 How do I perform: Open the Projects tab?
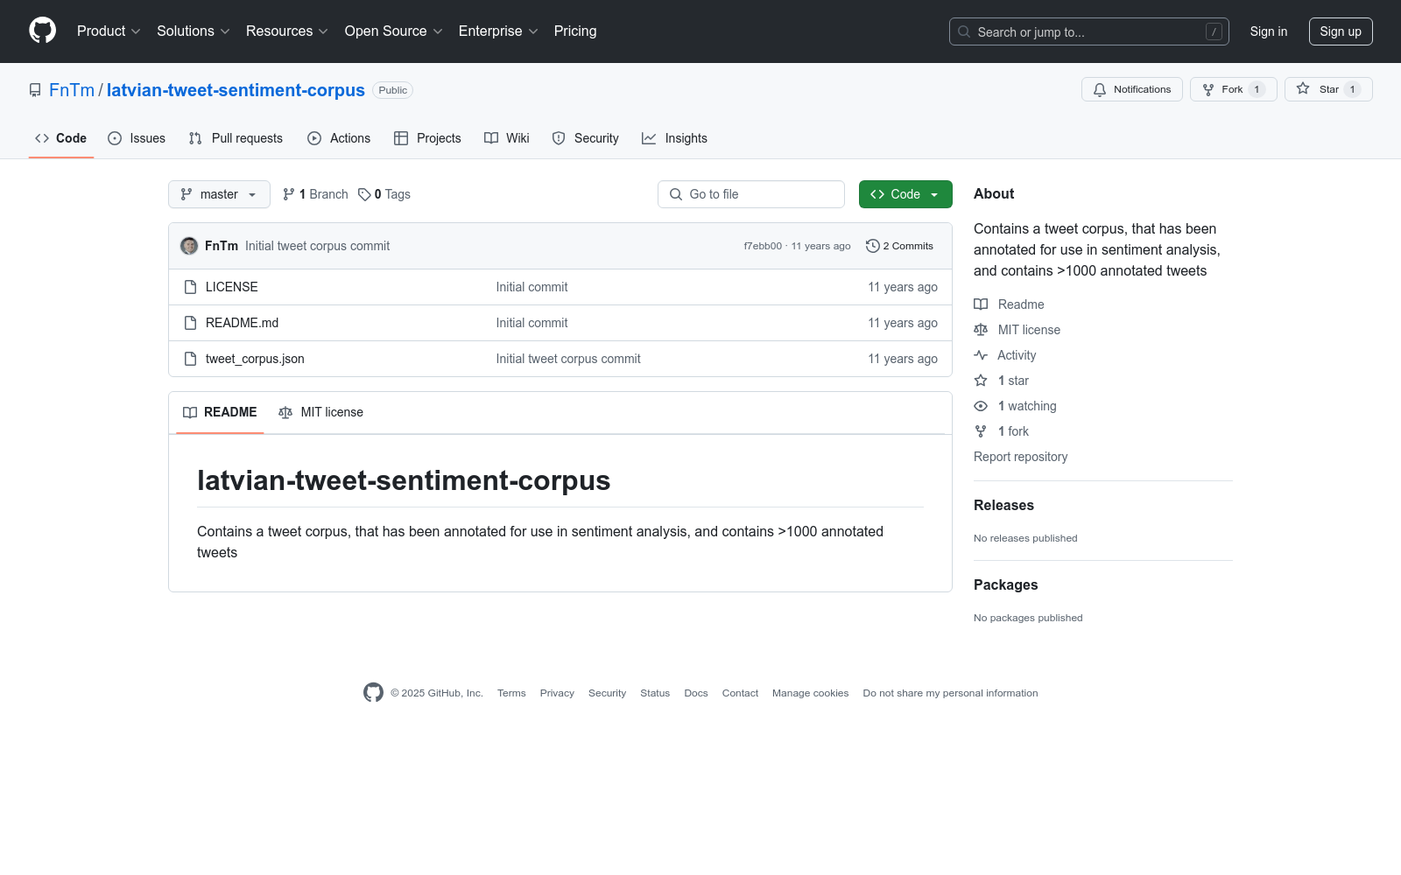click(x=427, y=138)
